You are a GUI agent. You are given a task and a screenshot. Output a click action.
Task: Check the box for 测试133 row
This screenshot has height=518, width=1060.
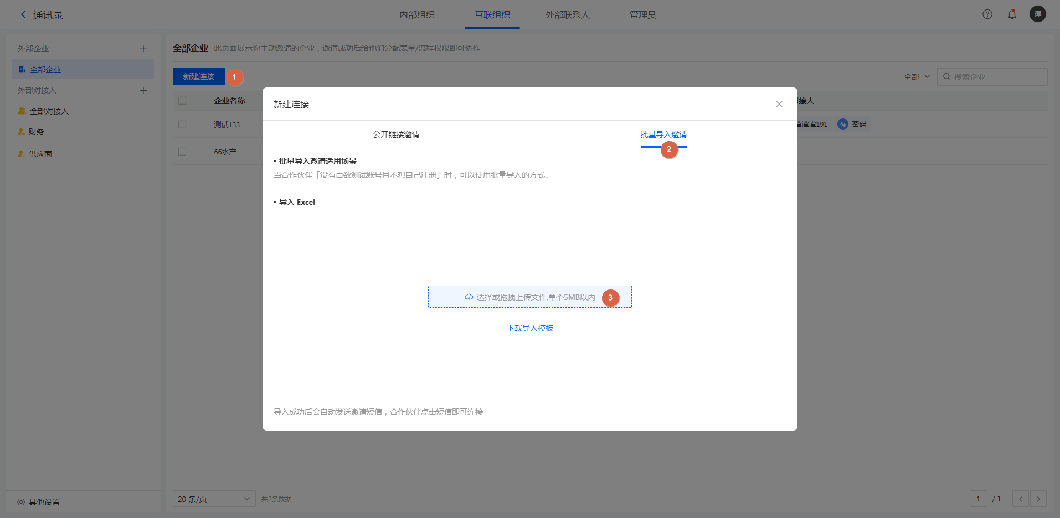[182, 125]
